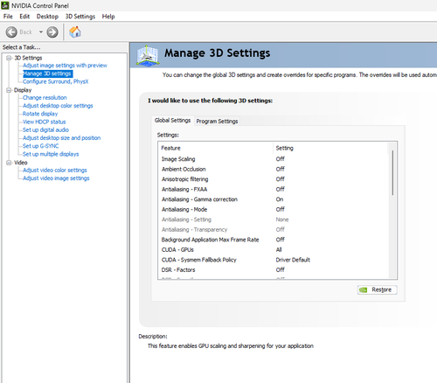Open the 3D Settings menu
This screenshot has width=437, height=383.
pos(80,17)
